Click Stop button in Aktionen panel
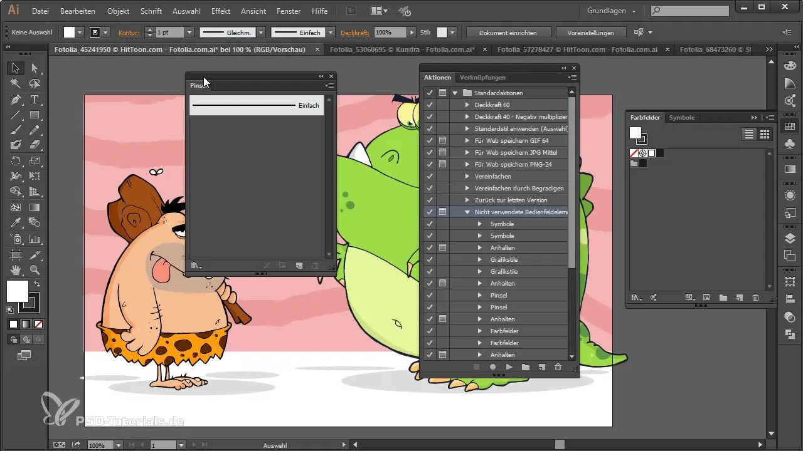Image resolution: width=803 pixels, height=451 pixels. coord(477,367)
